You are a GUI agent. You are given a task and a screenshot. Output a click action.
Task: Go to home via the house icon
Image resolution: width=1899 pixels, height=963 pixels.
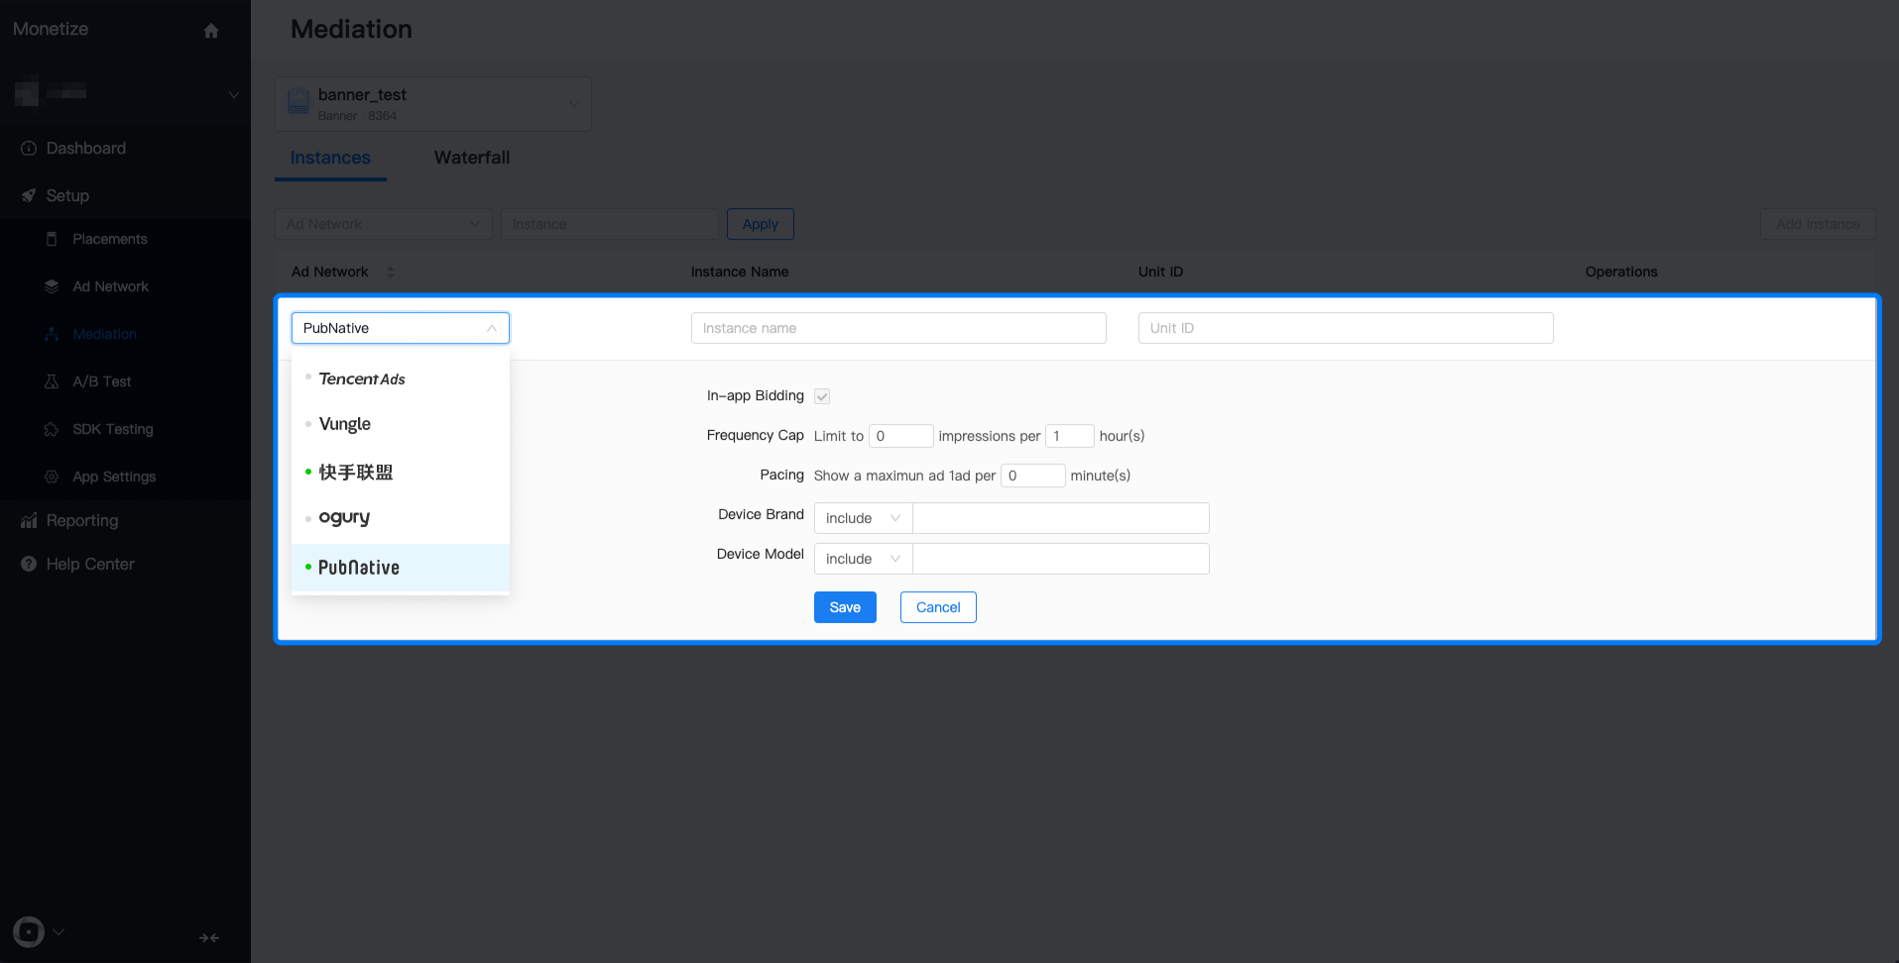tap(211, 31)
